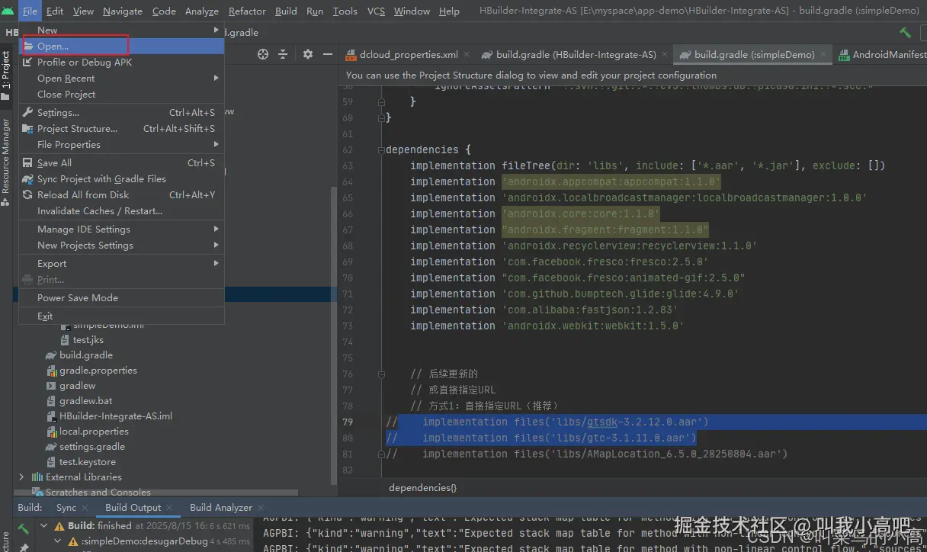Choose Open... from the File menu
927x552 pixels.
122,46
